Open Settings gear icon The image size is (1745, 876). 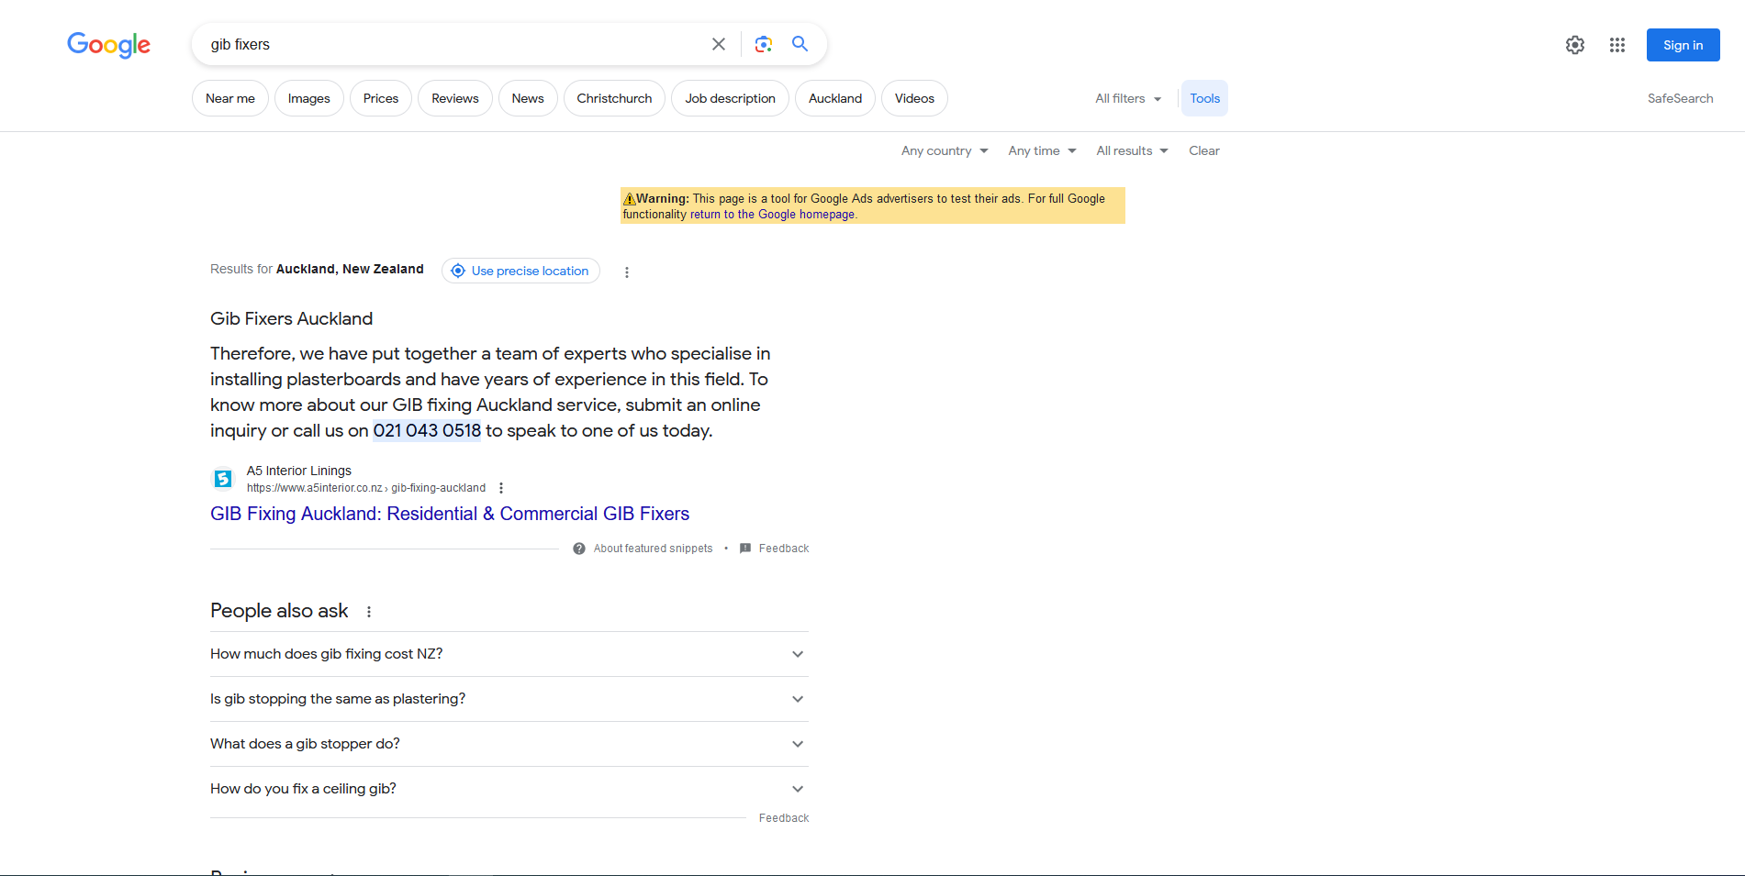click(x=1575, y=45)
